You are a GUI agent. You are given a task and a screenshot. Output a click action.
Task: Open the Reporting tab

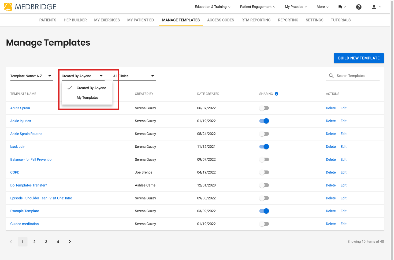click(288, 20)
